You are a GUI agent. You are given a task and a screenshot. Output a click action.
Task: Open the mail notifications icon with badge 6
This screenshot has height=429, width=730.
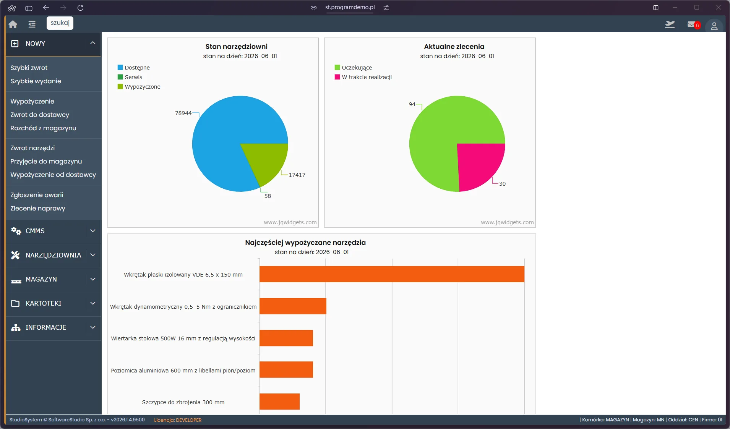(693, 24)
